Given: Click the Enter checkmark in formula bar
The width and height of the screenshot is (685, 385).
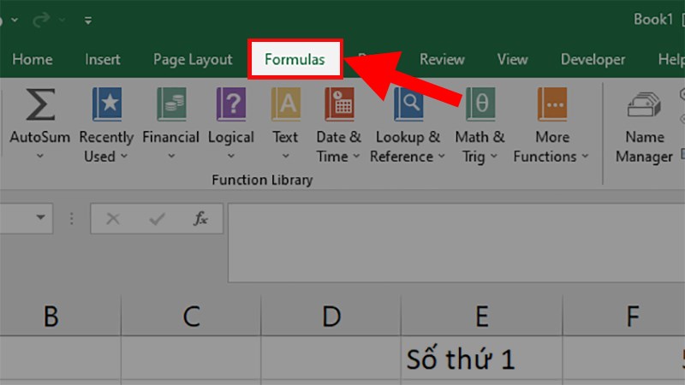Looking at the screenshot, I should coord(156,219).
